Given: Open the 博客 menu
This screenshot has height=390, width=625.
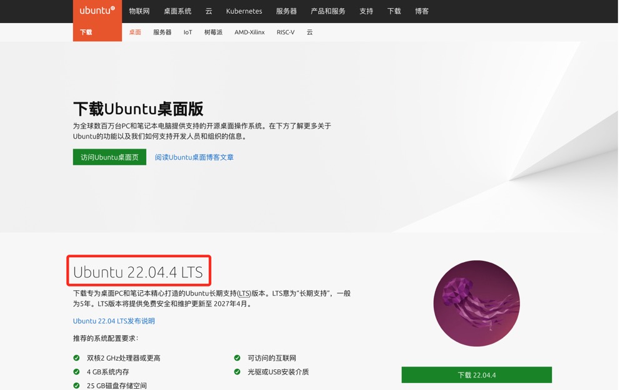Looking at the screenshot, I should [x=422, y=11].
